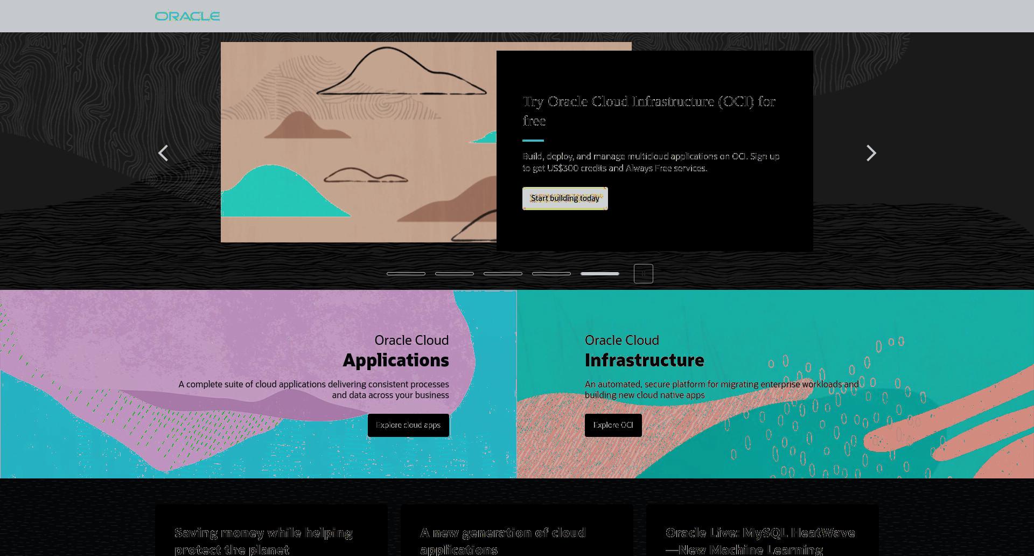Go to previous carousel slide arrow
Image resolution: width=1034 pixels, height=556 pixels.
pos(163,154)
